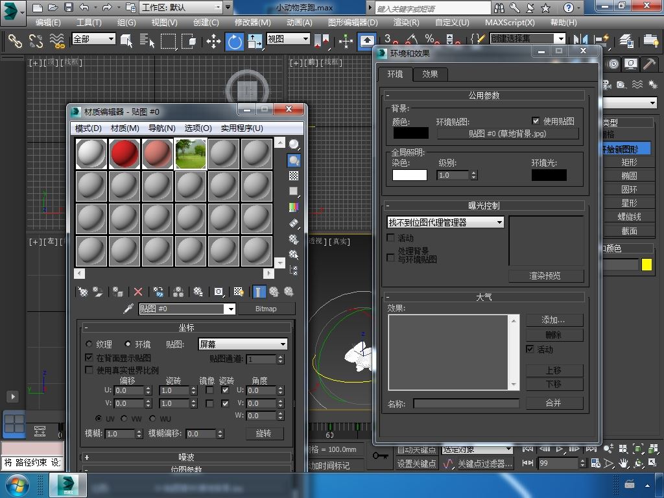Click the 渲染预览 button
The width and height of the screenshot is (664, 498).
point(545,276)
